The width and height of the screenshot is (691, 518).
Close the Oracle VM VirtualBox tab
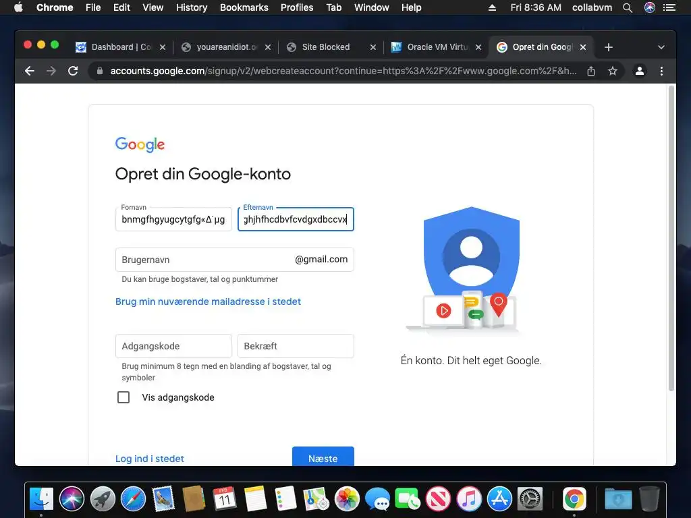coord(478,47)
